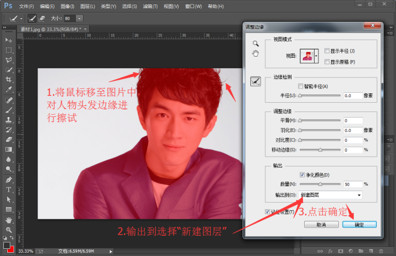Enable the 显示半径 checkbox
396x256 pixels.
coord(327,51)
